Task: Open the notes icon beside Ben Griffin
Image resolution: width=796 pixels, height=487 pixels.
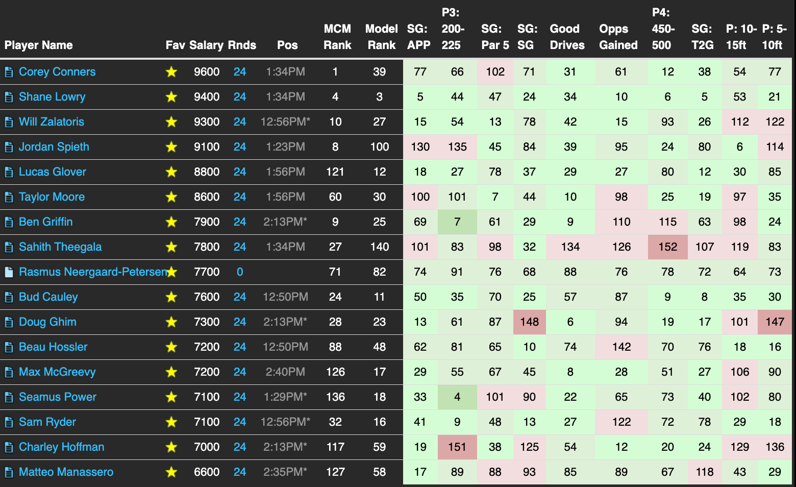Action: pyautogui.click(x=9, y=222)
